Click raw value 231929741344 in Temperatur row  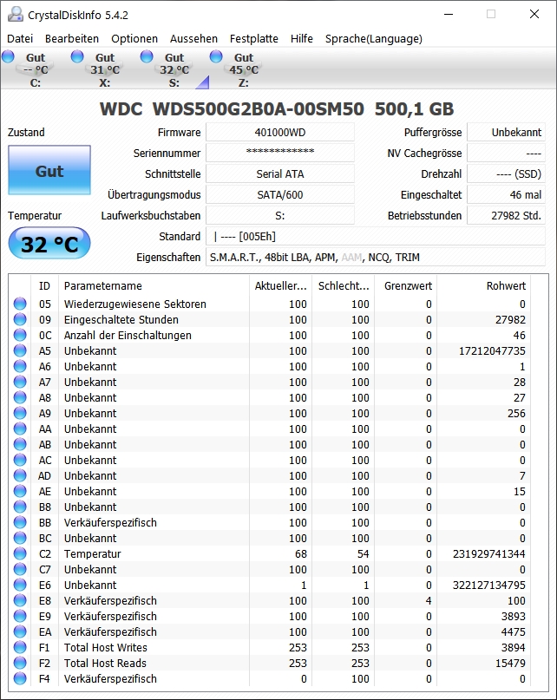pos(489,554)
